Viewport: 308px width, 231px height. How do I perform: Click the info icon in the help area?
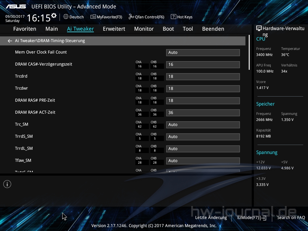[x=7, y=184]
